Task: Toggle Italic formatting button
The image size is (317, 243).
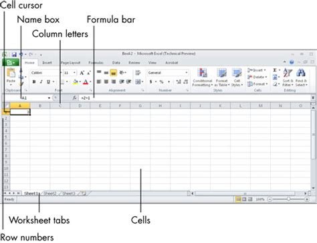Action: click(41, 82)
